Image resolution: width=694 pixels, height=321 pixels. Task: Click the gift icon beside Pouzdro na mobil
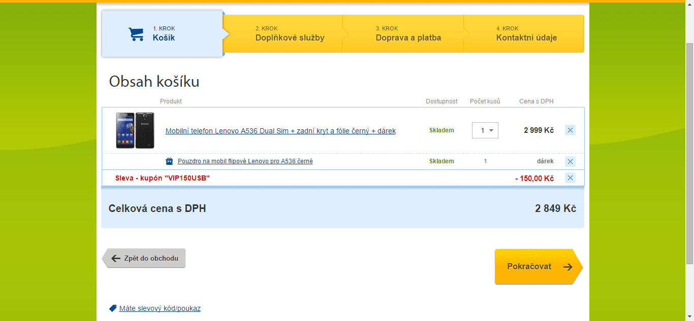169,161
